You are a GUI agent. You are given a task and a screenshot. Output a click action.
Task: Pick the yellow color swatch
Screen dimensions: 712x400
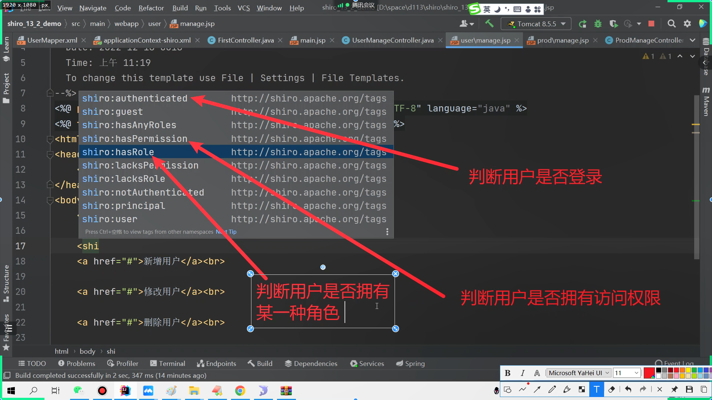coord(688,370)
